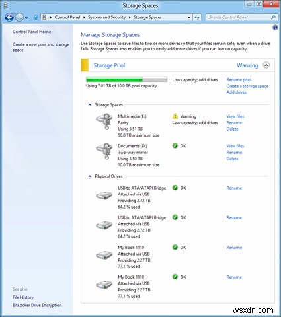Collapse the Storage Spaces group arrow
The image size is (281, 317).
[90, 105]
